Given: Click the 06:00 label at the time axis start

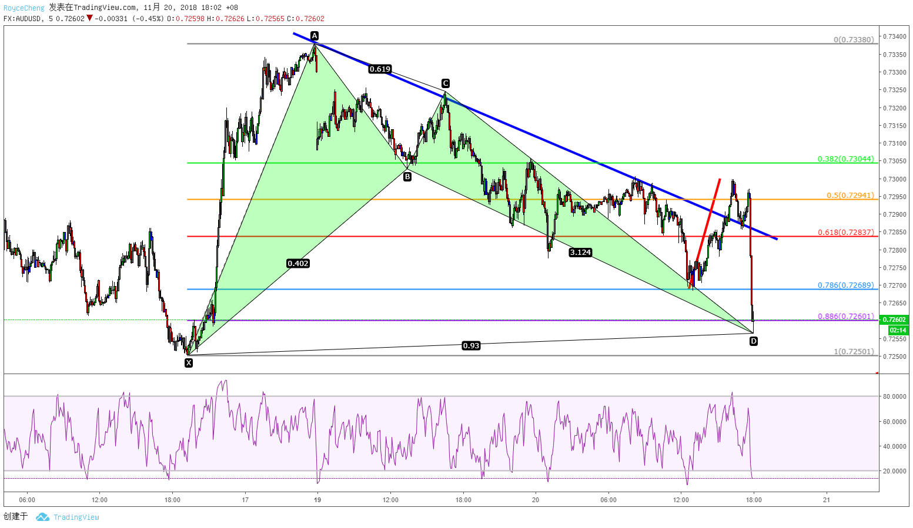Looking at the screenshot, I should click(27, 500).
